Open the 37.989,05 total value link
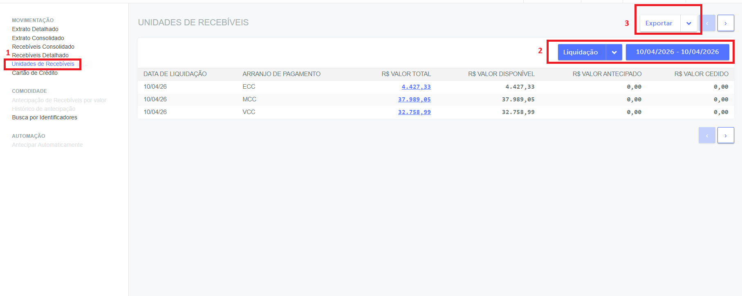This screenshot has height=296, width=742. (x=415, y=99)
